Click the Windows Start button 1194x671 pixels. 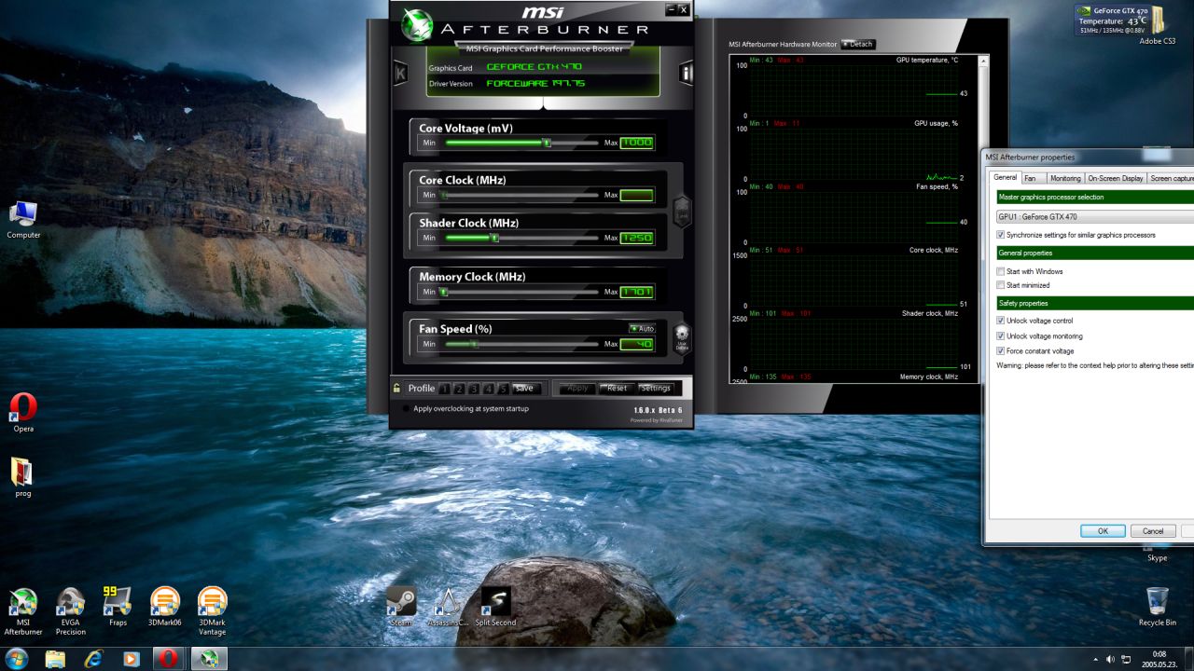[x=16, y=659]
